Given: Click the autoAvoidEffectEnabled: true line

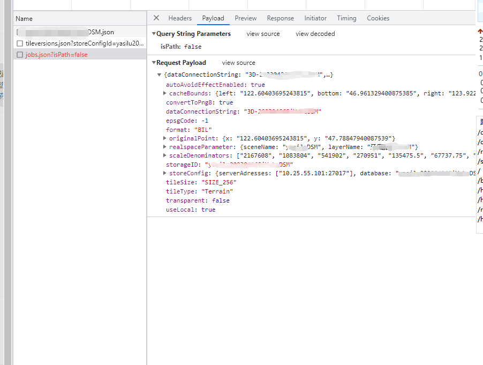Looking at the screenshot, I should (215, 85).
